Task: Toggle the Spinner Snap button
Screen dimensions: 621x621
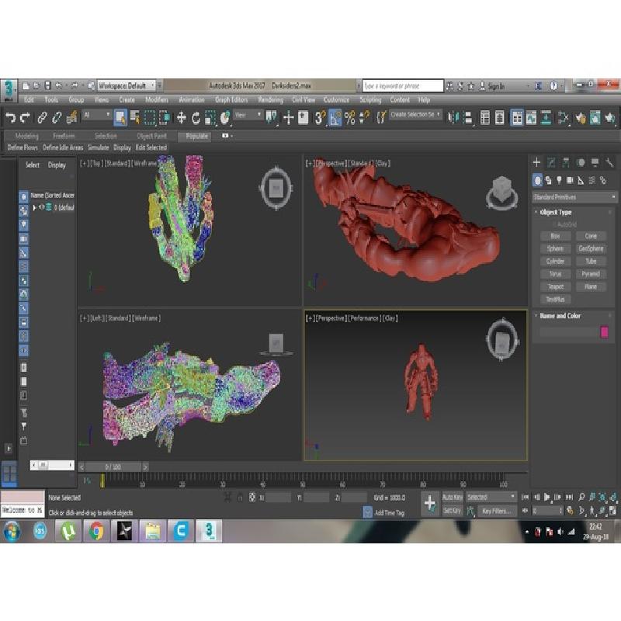Action: point(364,118)
